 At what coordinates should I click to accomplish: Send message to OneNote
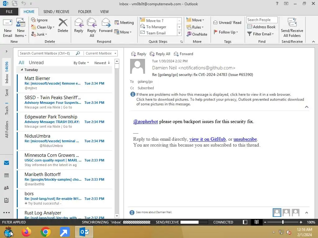[197, 34]
